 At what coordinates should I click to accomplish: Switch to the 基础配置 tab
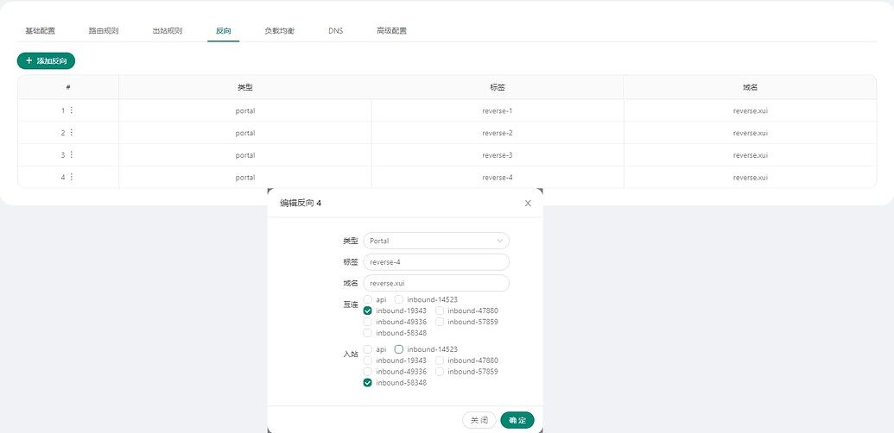41,31
